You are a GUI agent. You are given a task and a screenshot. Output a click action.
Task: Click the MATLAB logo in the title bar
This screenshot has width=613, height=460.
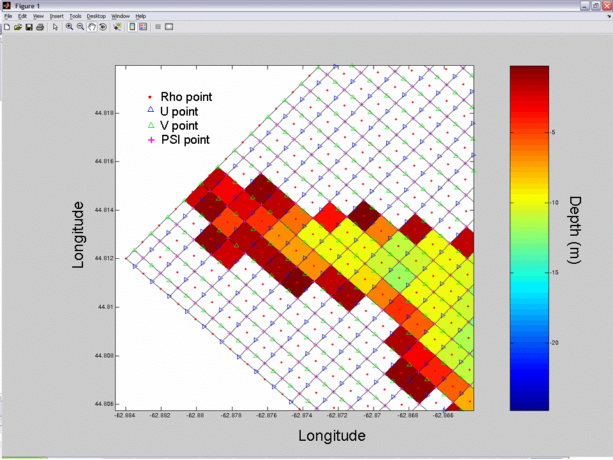point(6,6)
